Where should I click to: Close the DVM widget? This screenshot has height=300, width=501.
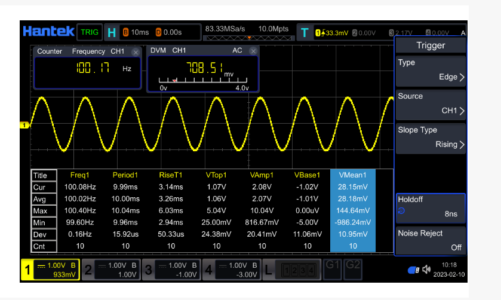[253, 51]
